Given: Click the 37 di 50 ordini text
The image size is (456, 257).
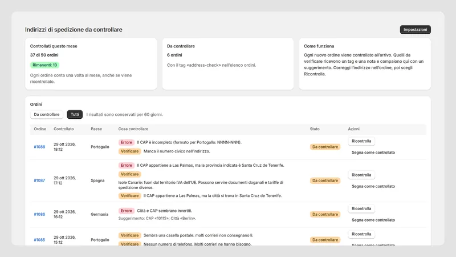Looking at the screenshot, I should [44, 55].
